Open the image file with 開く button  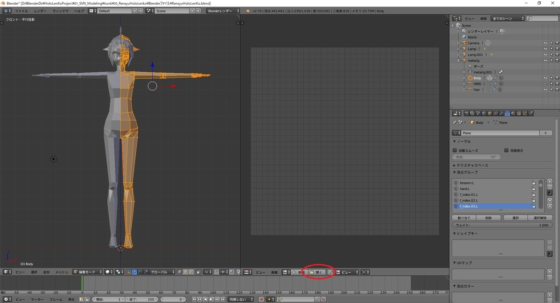tap(316, 272)
